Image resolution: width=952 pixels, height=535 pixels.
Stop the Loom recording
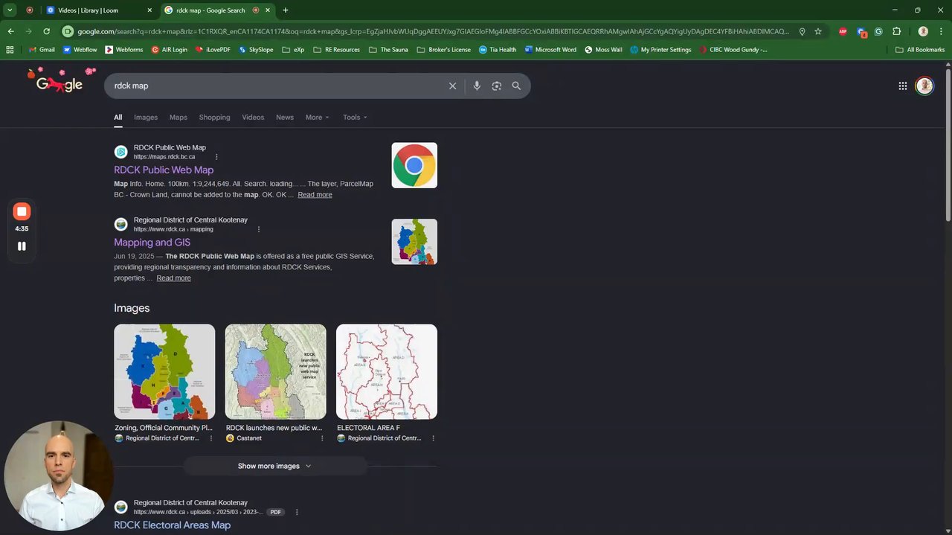pyautogui.click(x=22, y=211)
